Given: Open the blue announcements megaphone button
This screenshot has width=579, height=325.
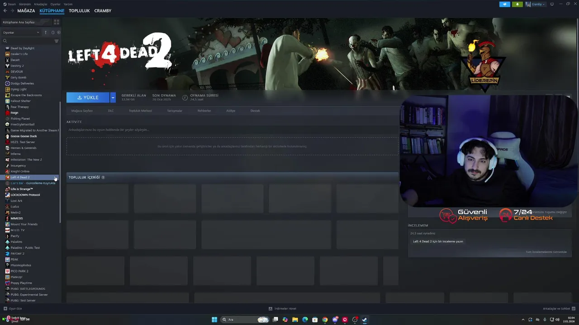Looking at the screenshot, I should click(505, 4).
